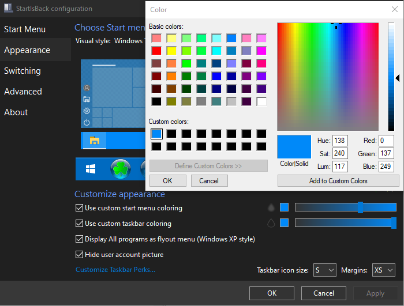This screenshot has width=404, height=306.
Task: Open the Advanced settings section
Action: coord(23,92)
